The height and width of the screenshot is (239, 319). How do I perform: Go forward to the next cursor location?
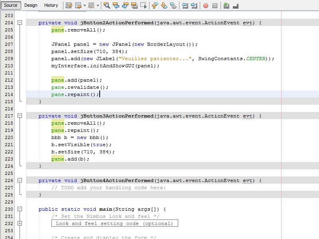pos(91,5)
